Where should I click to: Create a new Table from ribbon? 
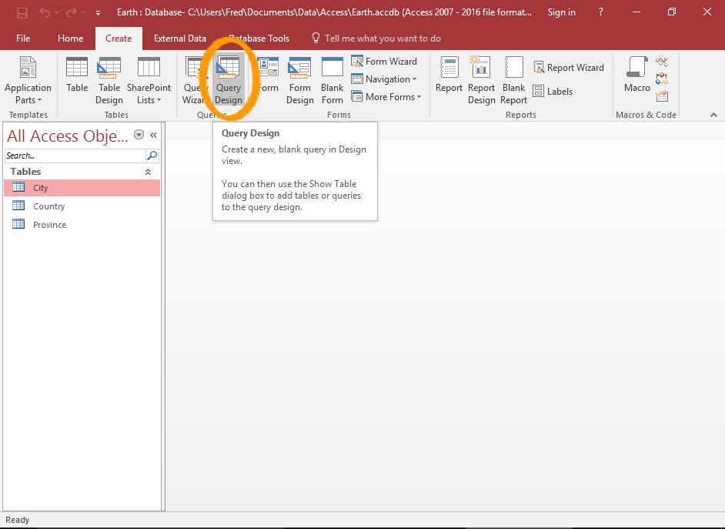[x=77, y=76]
